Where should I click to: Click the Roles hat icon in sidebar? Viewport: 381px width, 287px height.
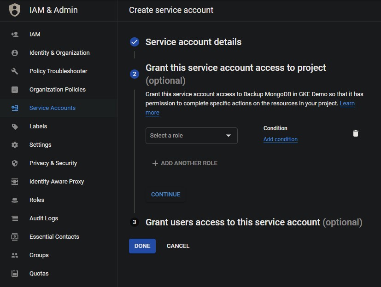pos(15,200)
